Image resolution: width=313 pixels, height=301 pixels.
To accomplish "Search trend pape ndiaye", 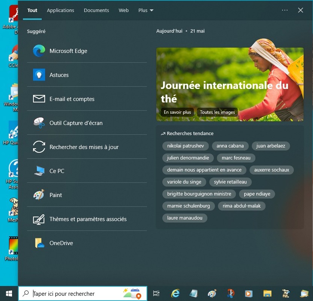I will tap(257, 194).
